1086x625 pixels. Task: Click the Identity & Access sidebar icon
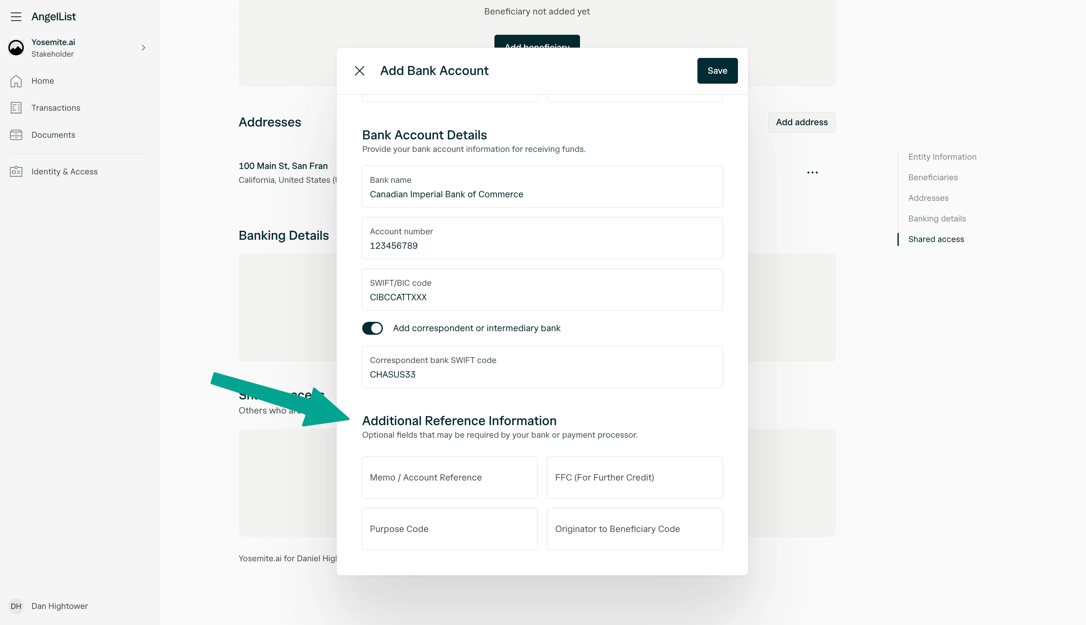[x=16, y=171]
